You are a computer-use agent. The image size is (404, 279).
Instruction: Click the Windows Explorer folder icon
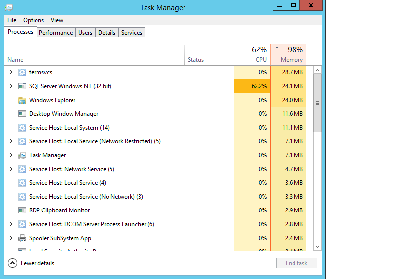click(22, 100)
